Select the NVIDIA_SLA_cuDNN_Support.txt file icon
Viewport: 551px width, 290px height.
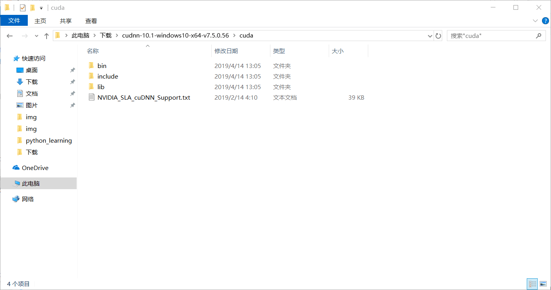click(x=92, y=97)
